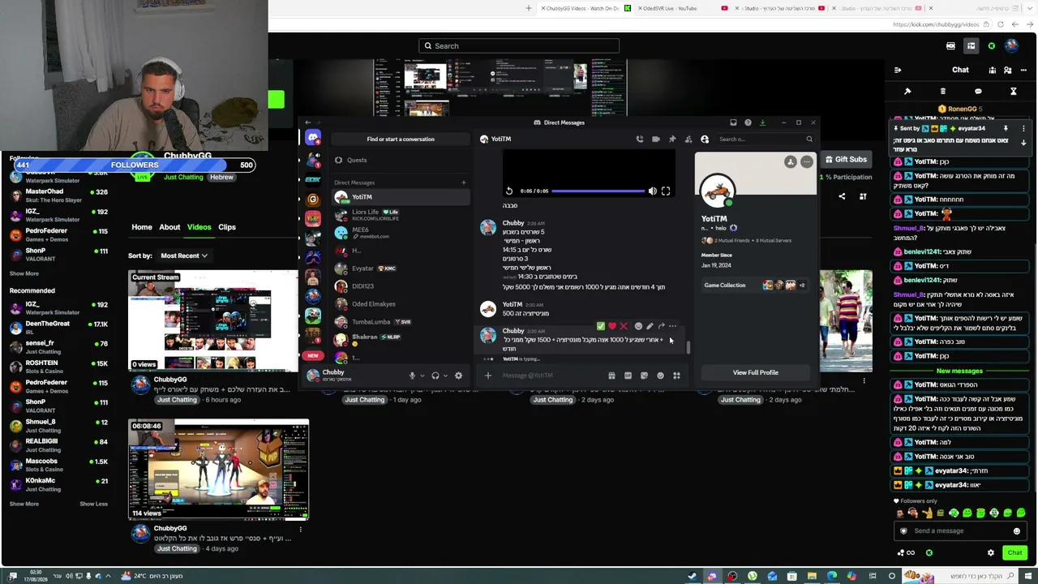Open Liors Life direct message
Image resolution: width=1038 pixels, height=584 pixels.
(x=401, y=215)
